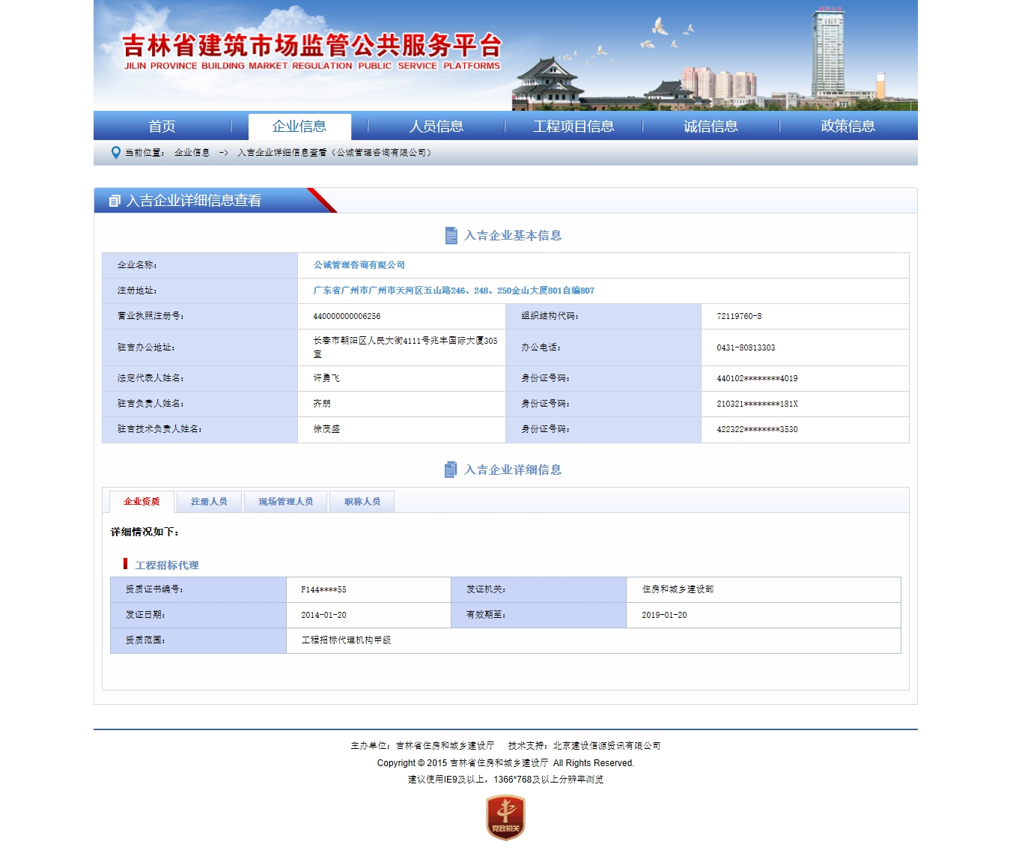Switch to the 注册人员 tab
This screenshot has height=850, width=1013.
tap(209, 502)
